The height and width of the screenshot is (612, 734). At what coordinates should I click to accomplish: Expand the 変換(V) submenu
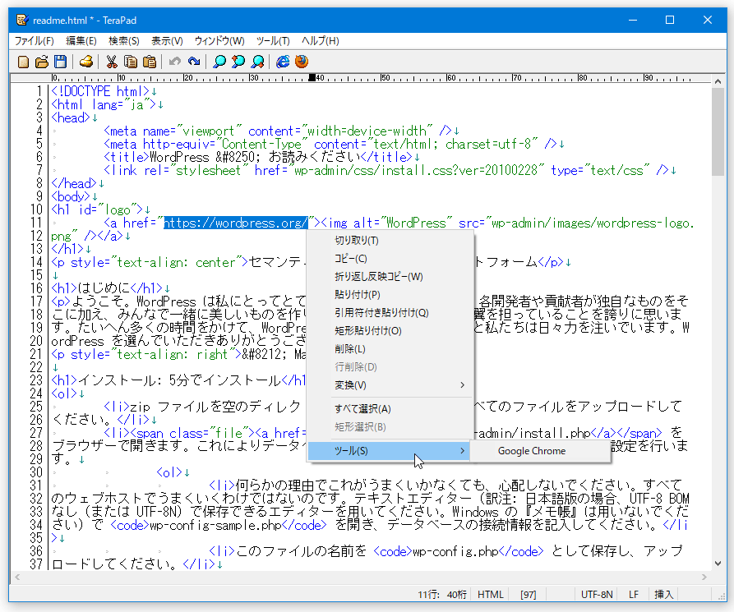pos(390,385)
